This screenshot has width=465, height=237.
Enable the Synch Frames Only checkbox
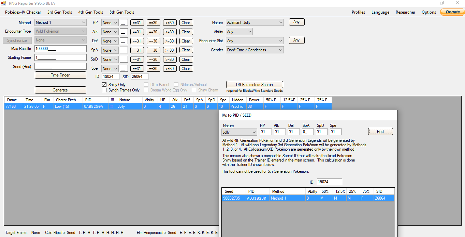click(x=104, y=90)
